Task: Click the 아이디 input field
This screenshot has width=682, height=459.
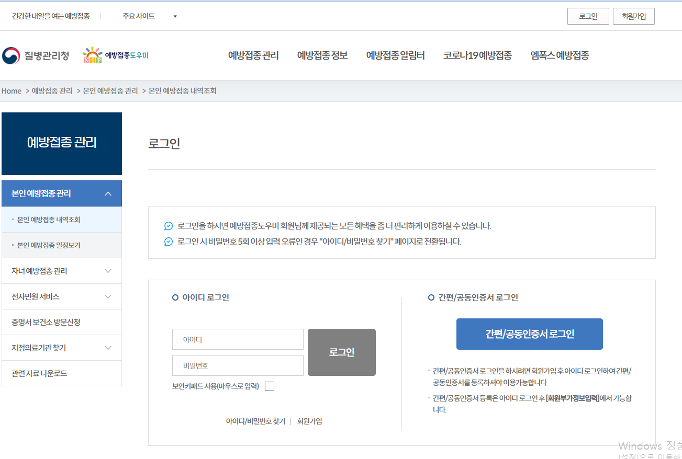Action: (238, 339)
